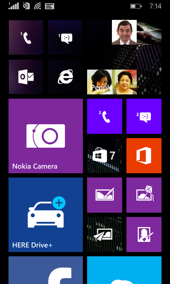
Task: Open the SIM 1 Messaging tile
Action: pos(65,37)
